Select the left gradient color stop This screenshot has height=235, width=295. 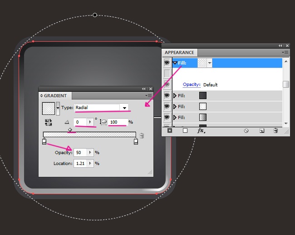[44, 142]
